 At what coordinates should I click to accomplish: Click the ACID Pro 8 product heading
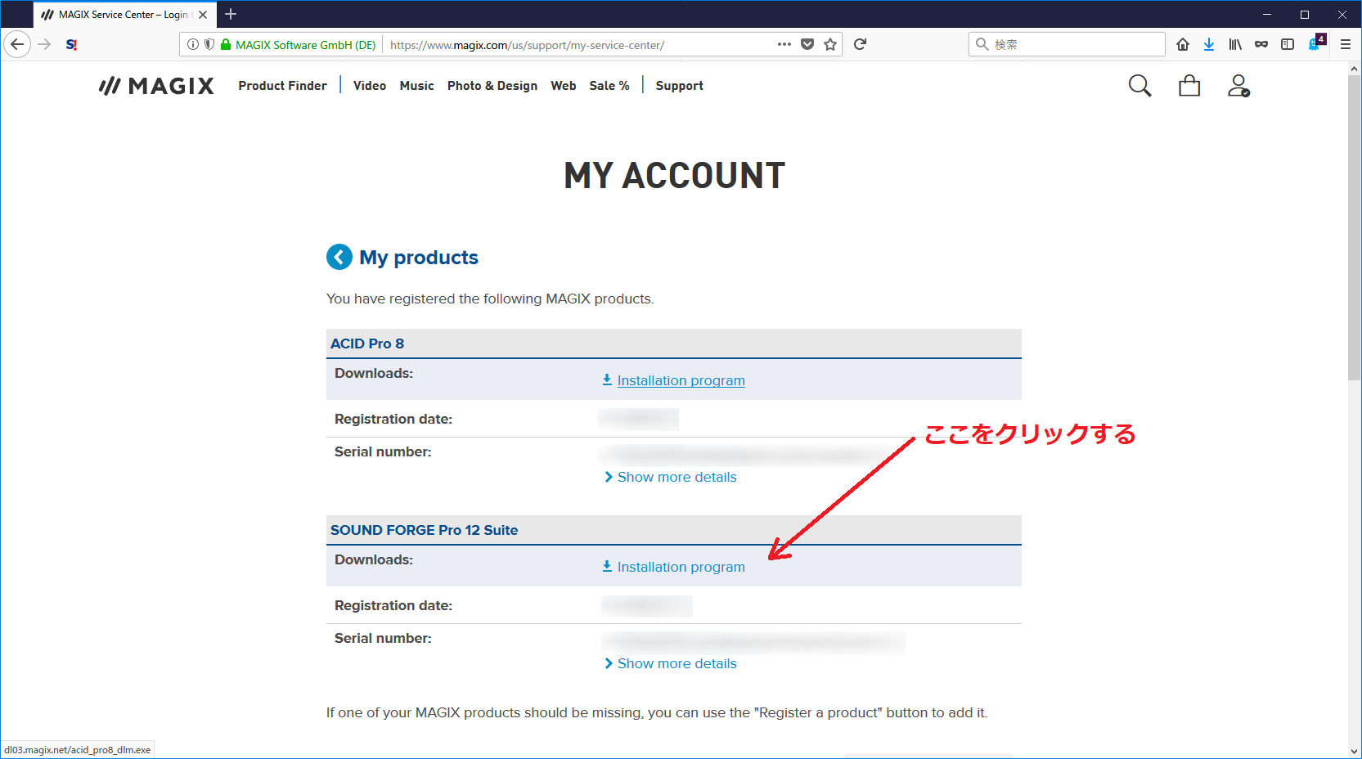click(367, 344)
